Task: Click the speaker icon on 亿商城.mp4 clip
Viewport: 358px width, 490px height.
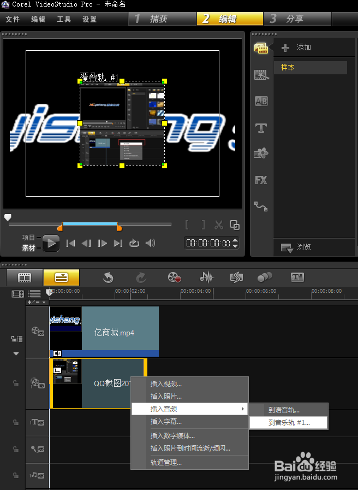Action: (x=57, y=353)
